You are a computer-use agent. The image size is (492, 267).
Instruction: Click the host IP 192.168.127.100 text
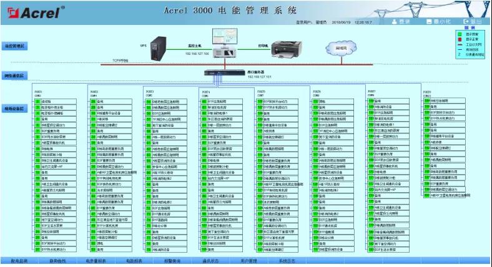(x=197, y=54)
